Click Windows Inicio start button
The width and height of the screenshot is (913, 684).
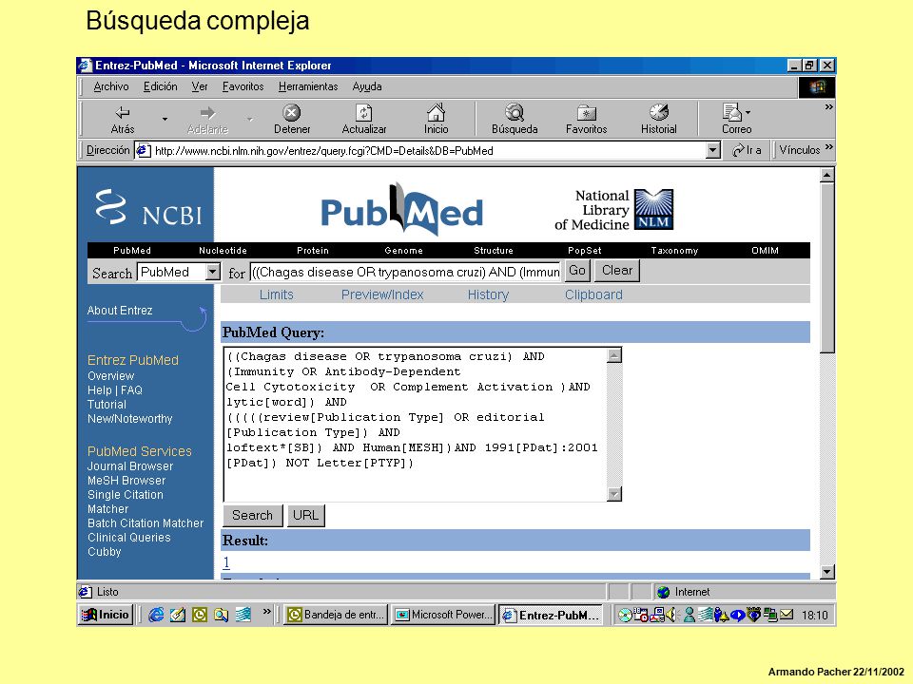[x=106, y=615]
